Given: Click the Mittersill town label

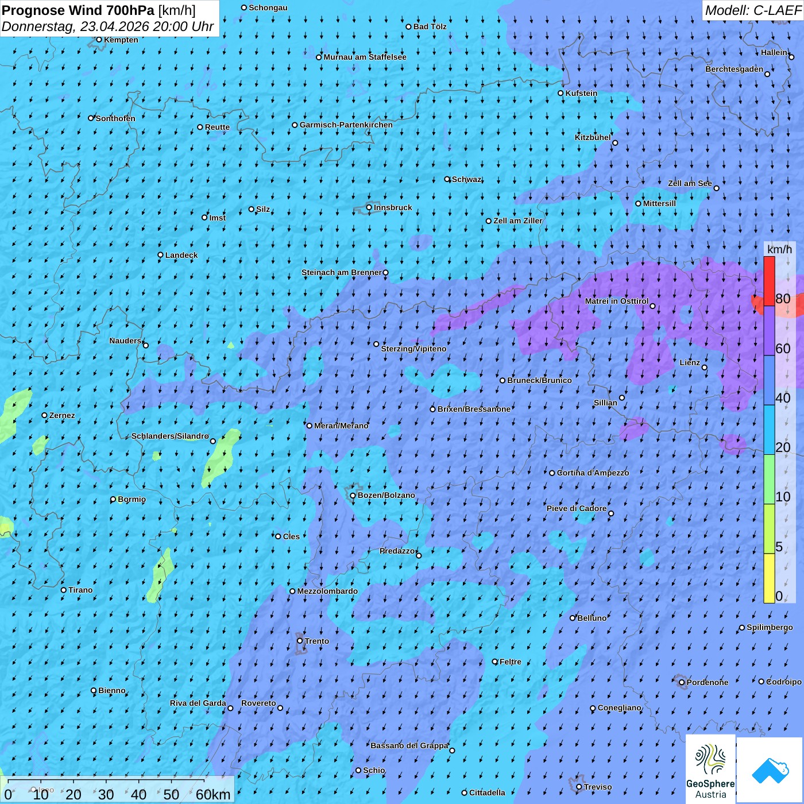Looking at the screenshot, I should pyautogui.click(x=659, y=203).
